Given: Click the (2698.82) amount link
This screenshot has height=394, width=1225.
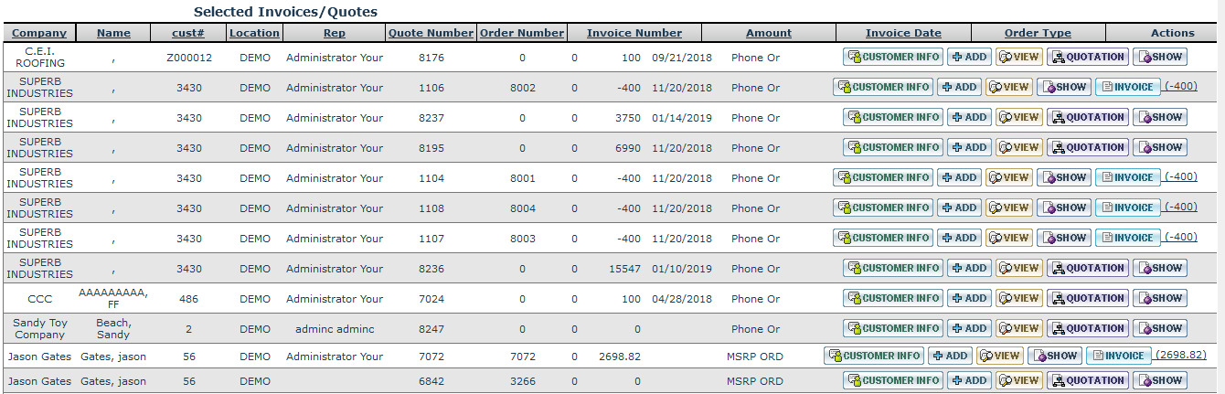Looking at the screenshot, I should [x=1180, y=355].
